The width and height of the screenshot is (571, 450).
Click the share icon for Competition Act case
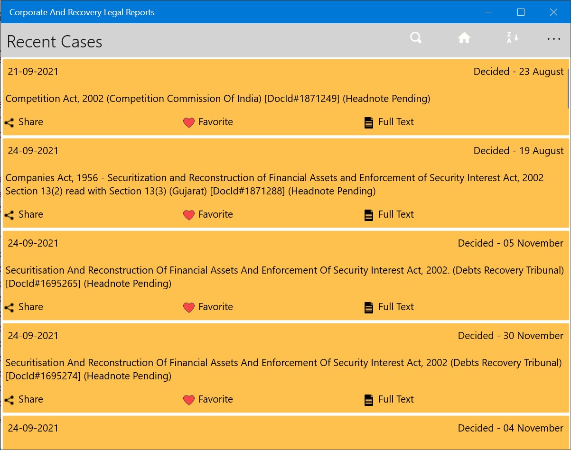(x=9, y=123)
